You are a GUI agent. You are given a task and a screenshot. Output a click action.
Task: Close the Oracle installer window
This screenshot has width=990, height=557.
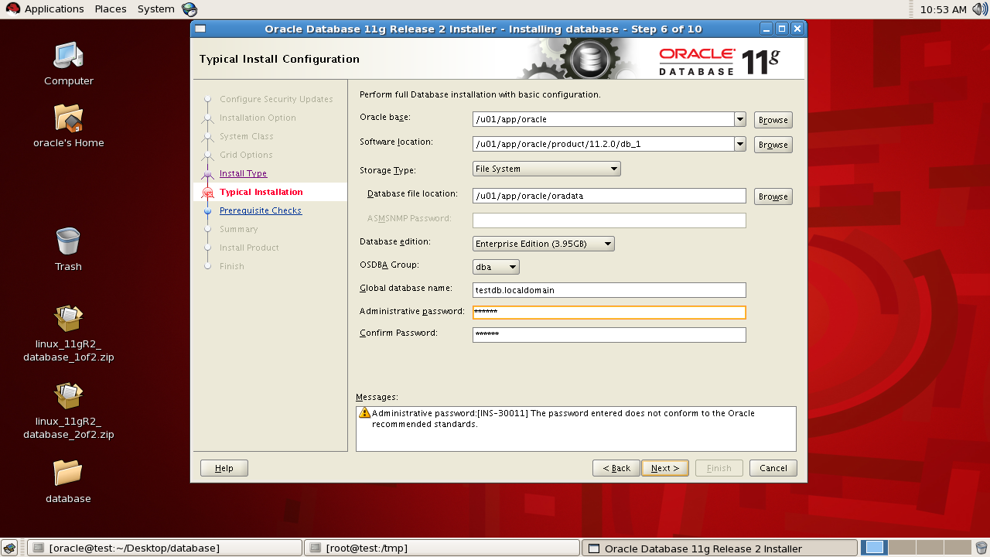point(797,29)
